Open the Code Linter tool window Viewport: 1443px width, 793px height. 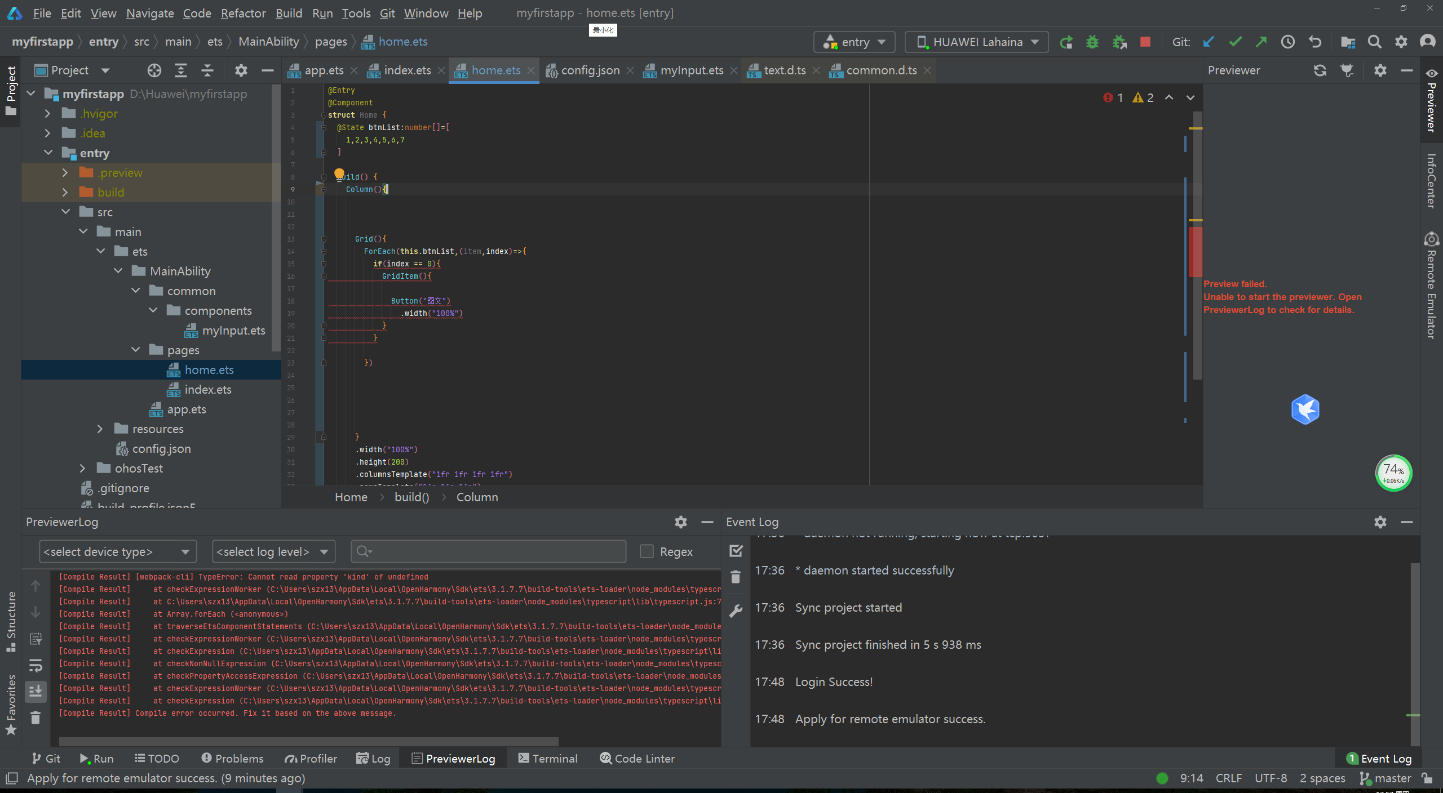(637, 759)
